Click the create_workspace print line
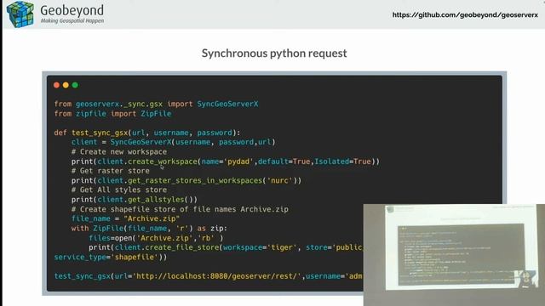The image size is (545, 306). [x=226, y=161]
